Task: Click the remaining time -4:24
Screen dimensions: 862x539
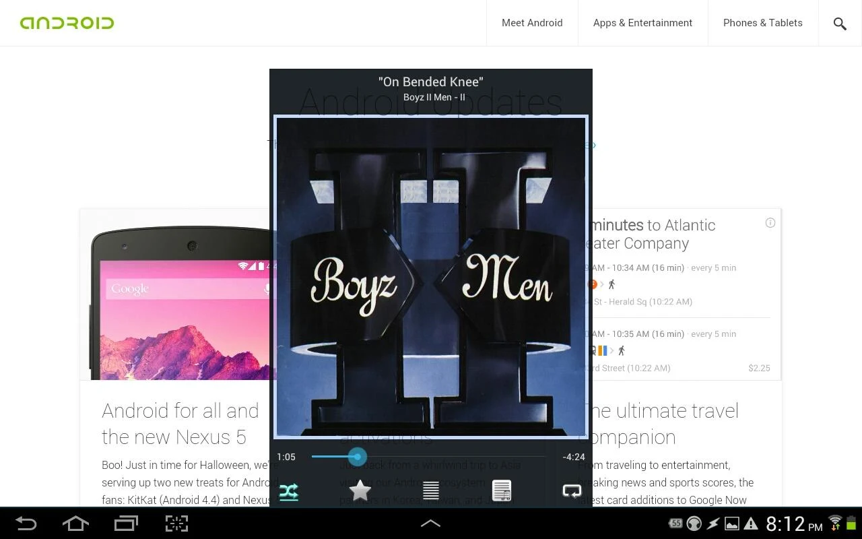Action: click(x=574, y=457)
